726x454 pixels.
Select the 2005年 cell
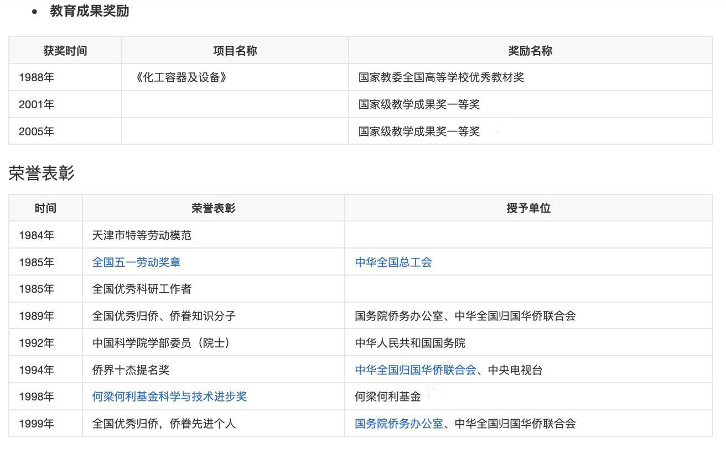tap(65, 131)
